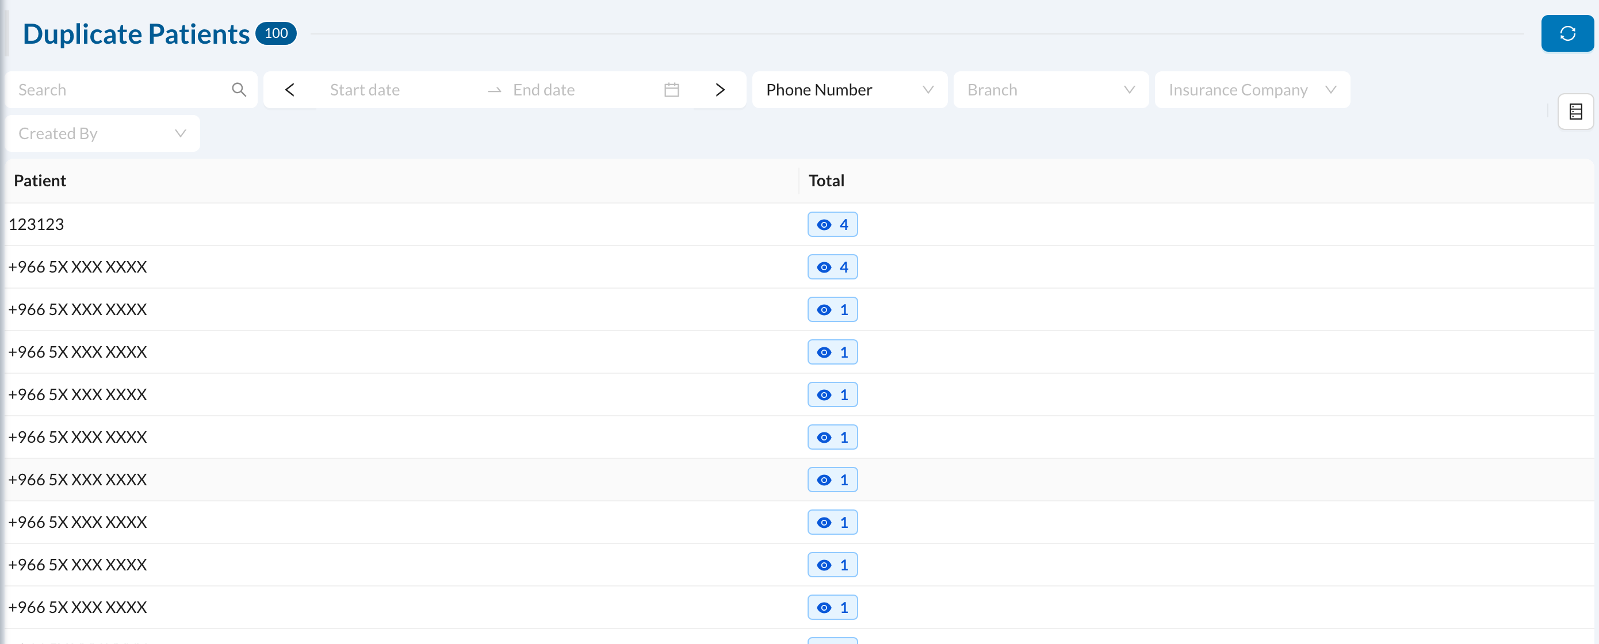Viewport: 1599px width, 644px height.
Task: Open table column settings icon
Action: coord(1575,112)
